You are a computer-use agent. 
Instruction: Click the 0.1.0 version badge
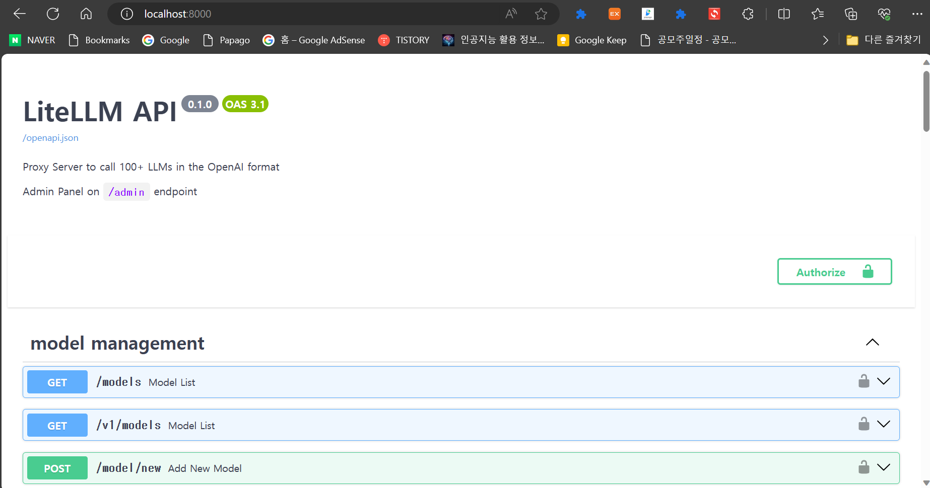point(200,104)
